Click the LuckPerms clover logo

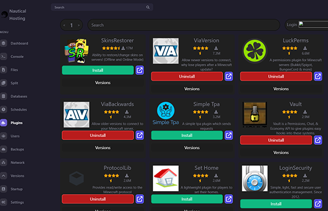click(x=255, y=51)
